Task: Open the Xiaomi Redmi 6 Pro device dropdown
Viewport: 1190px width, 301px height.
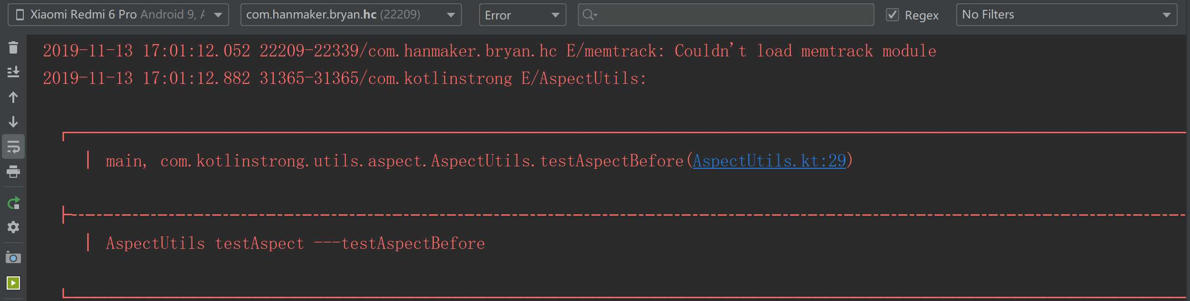Action: pos(118,15)
